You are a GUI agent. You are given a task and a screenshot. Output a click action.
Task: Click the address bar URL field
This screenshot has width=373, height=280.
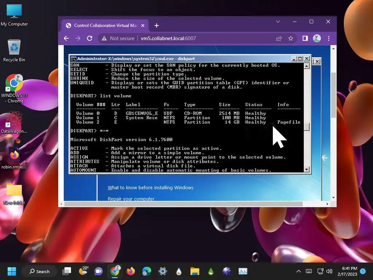point(168,38)
